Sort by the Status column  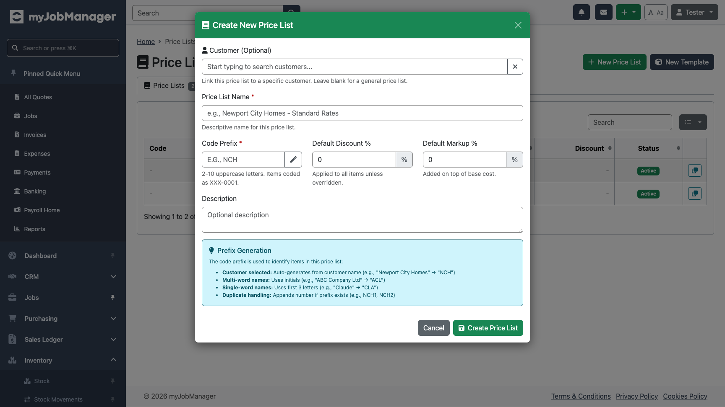(649, 148)
